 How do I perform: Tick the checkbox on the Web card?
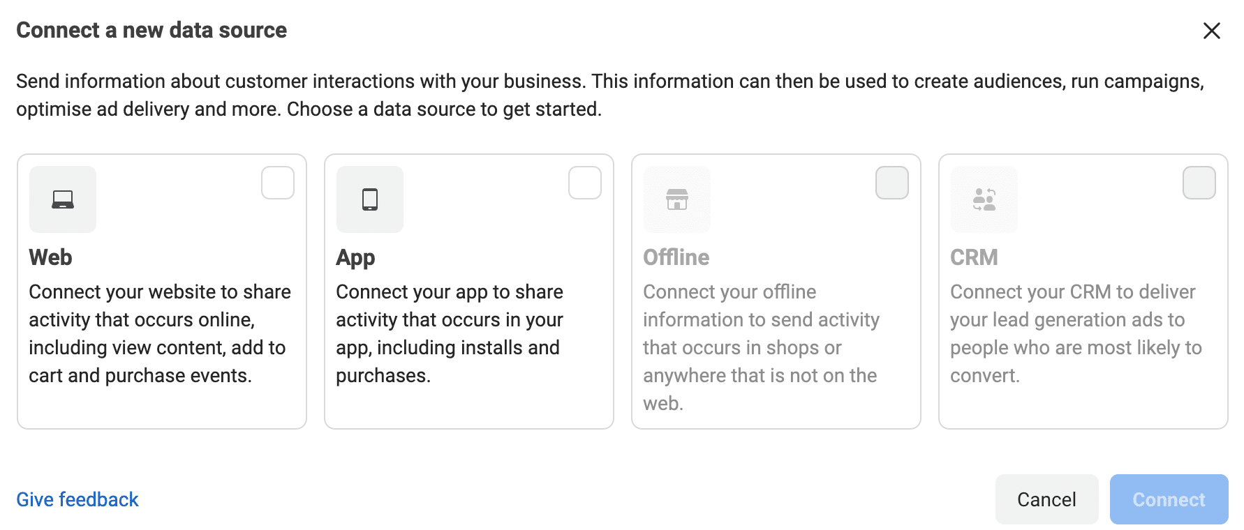click(x=278, y=183)
